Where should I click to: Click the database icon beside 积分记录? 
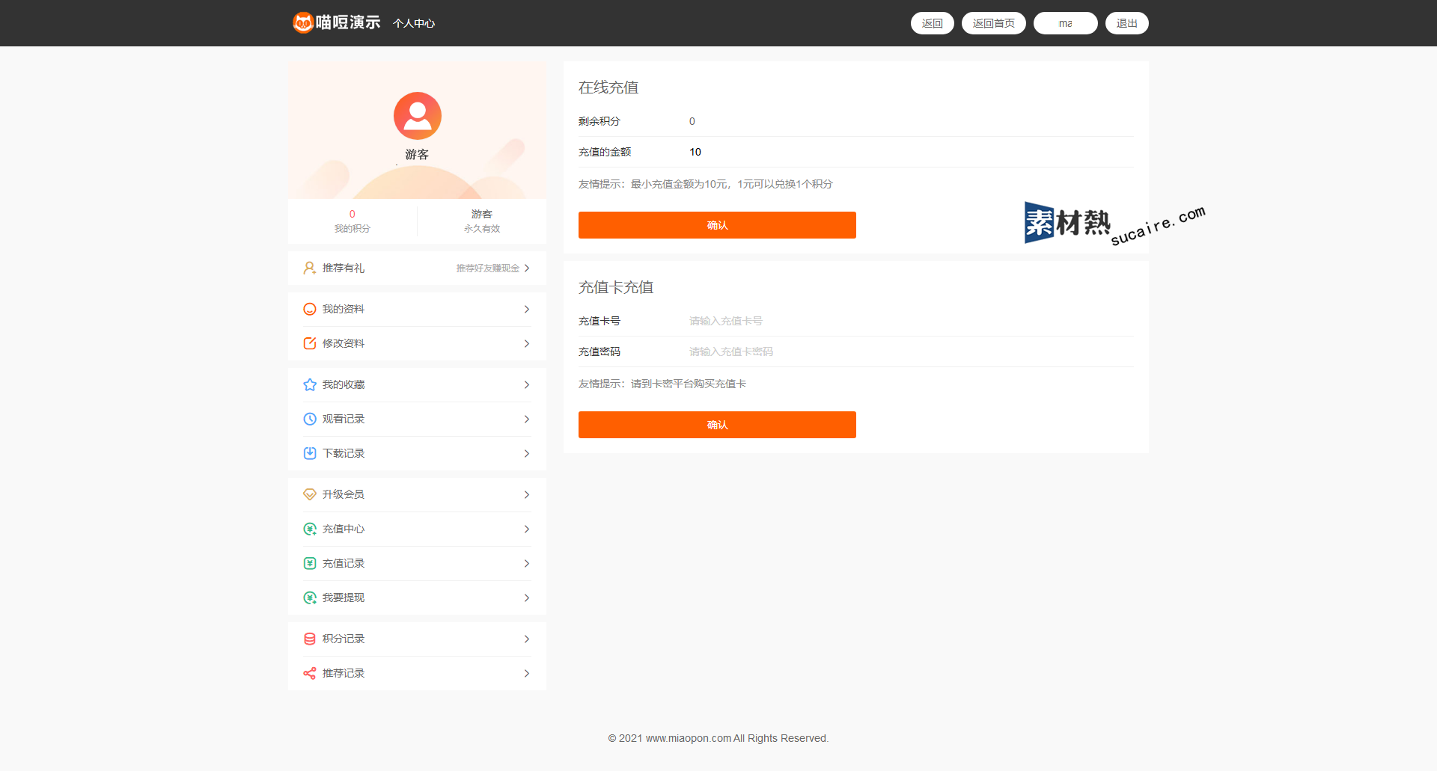pyautogui.click(x=309, y=639)
